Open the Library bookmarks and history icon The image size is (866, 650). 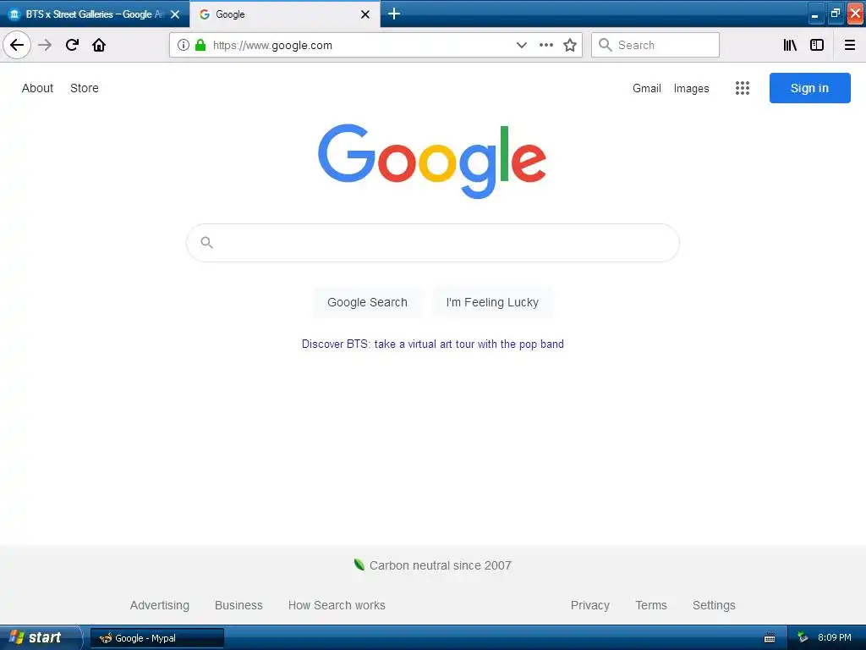pos(790,45)
